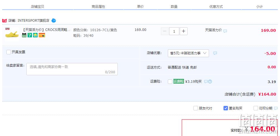Viewport: 280px width, 136px height.
Task: Click the quantity input field showing 1
Action: (x=174, y=31)
